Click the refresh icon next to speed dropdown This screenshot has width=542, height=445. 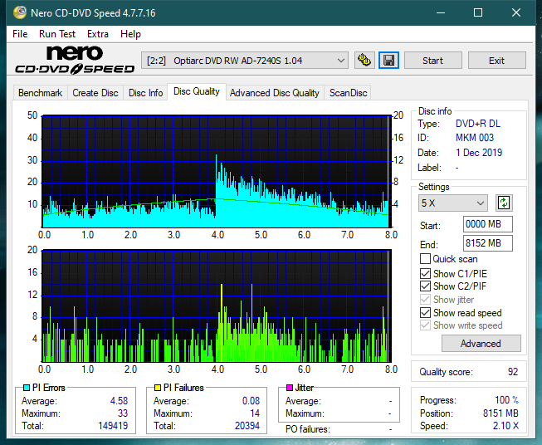pyautogui.click(x=504, y=203)
